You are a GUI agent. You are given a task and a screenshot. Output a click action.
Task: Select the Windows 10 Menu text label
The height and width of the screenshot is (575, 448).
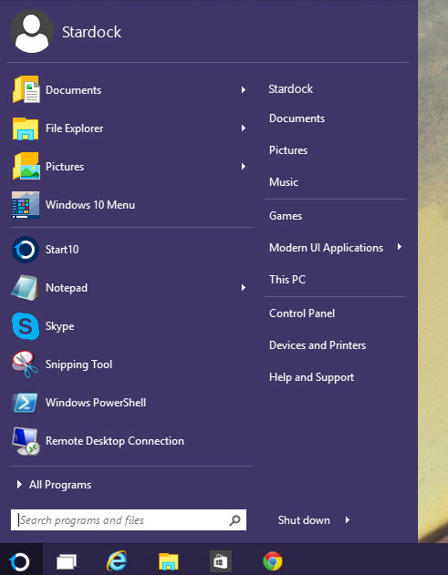[90, 205]
